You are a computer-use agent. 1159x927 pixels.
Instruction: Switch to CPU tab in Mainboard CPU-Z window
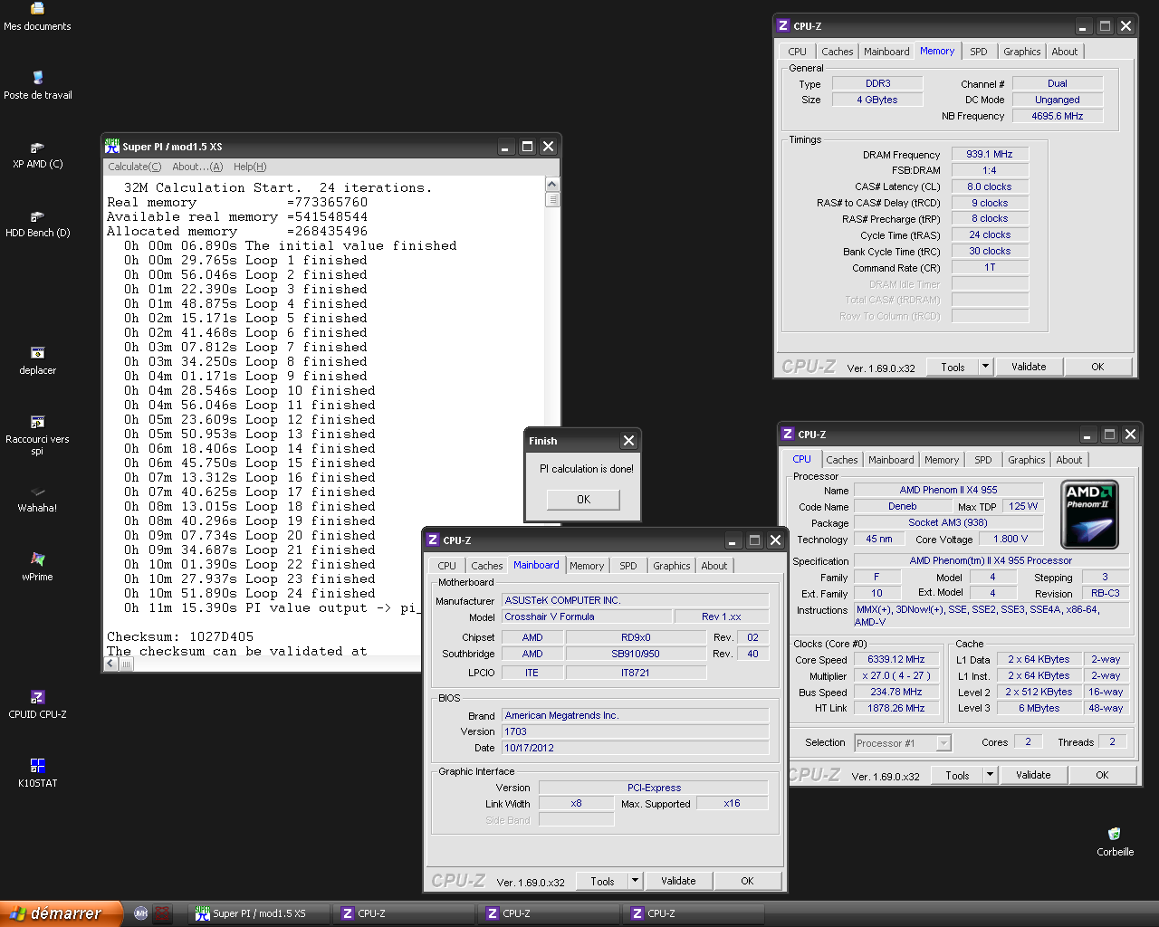(446, 566)
